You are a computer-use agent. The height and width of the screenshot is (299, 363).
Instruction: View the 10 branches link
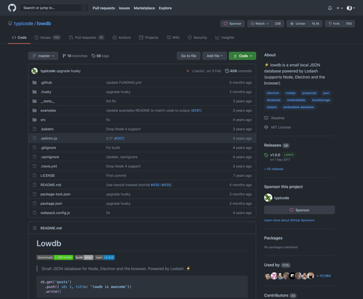point(75,56)
